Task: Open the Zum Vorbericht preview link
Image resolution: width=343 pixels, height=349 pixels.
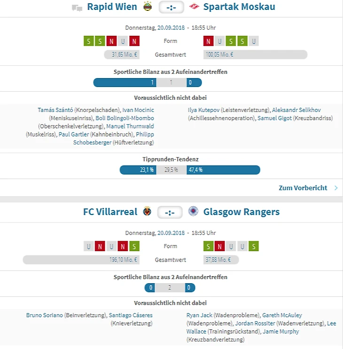Action: pyautogui.click(x=303, y=188)
